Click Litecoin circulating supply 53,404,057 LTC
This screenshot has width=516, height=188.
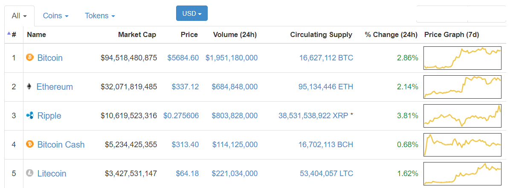coord(326,174)
